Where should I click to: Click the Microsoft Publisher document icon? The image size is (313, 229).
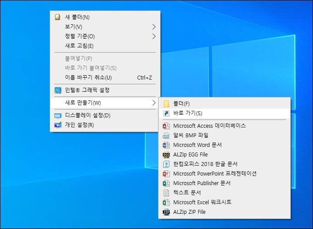[166, 183]
